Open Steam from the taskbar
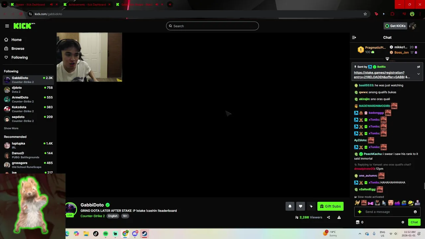Viewport: 425px width, 239px height. click(x=144, y=234)
